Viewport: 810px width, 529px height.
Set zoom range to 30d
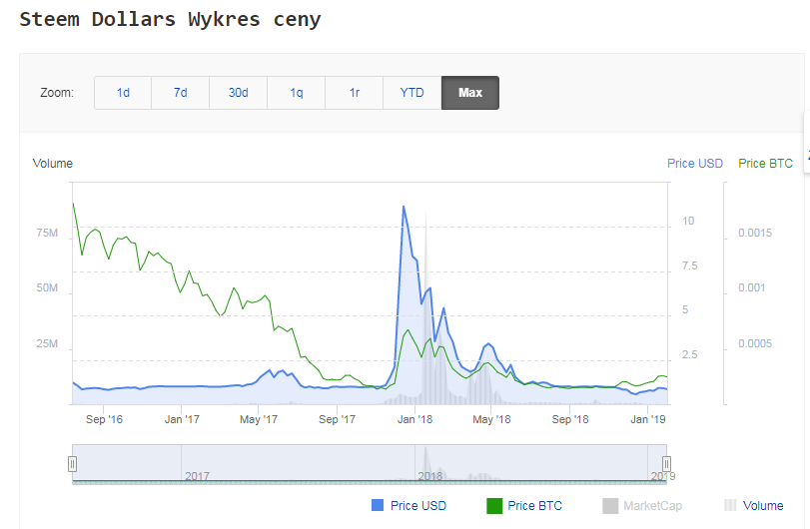coord(238,93)
